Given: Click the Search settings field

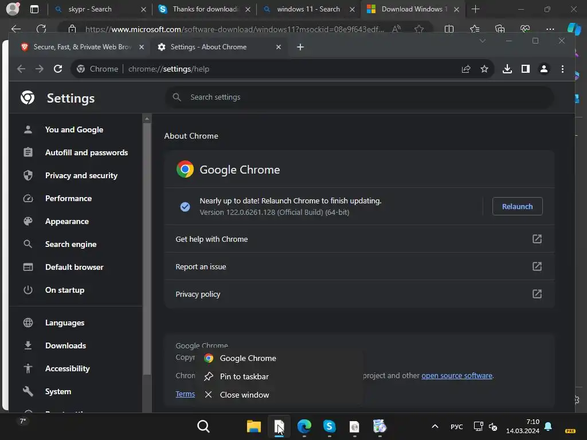Looking at the screenshot, I should click(359, 97).
